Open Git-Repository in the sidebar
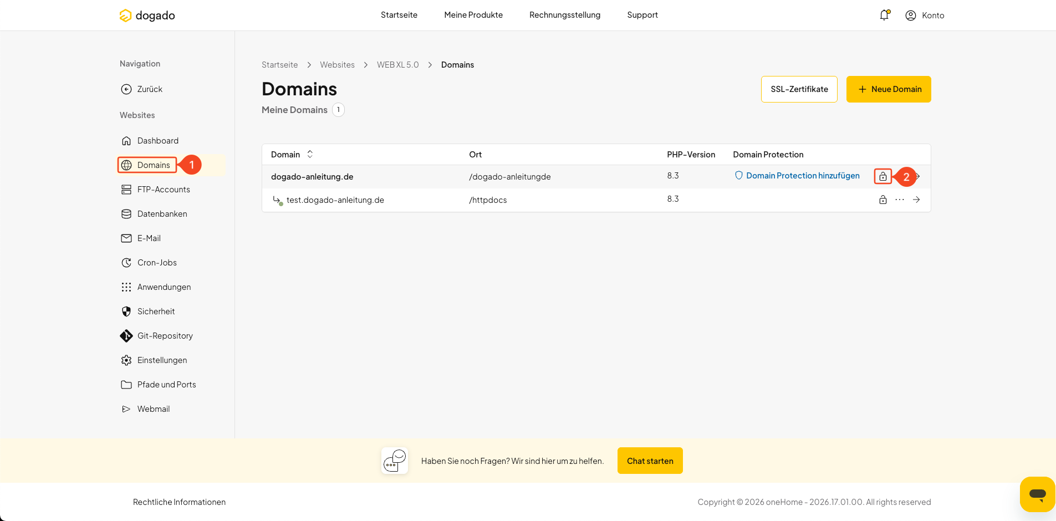This screenshot has height=521, width=1056. point(157,336)
